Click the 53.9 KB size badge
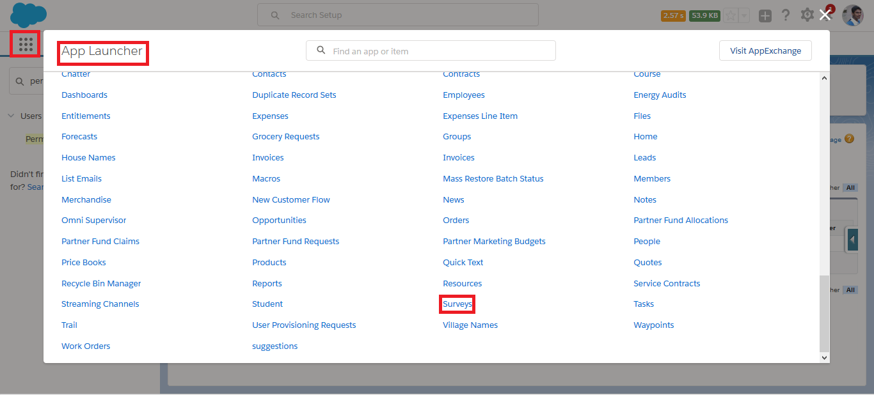Screen dimensions: 874x395 point(704,15)
